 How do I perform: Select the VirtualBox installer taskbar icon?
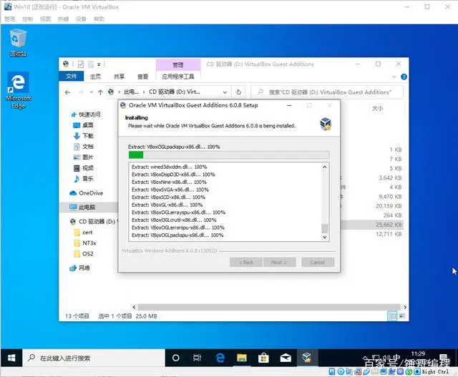point(307,358)
